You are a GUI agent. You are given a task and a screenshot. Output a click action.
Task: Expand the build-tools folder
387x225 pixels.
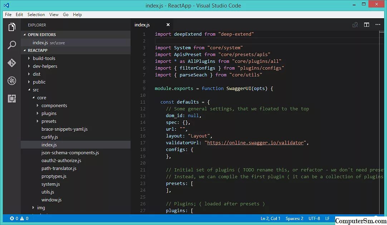click(29, 59)
